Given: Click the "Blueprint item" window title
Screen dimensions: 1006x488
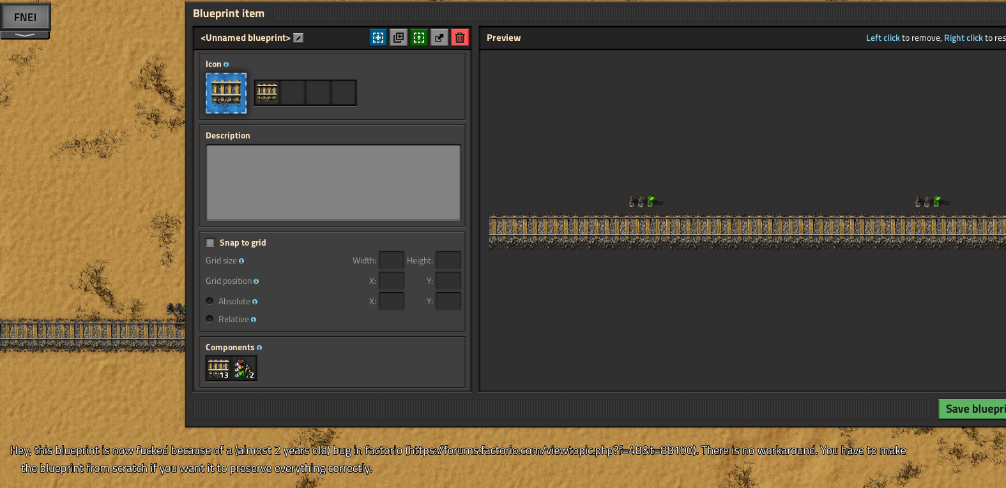Looking at the screenshot, I should coord(229,13).
